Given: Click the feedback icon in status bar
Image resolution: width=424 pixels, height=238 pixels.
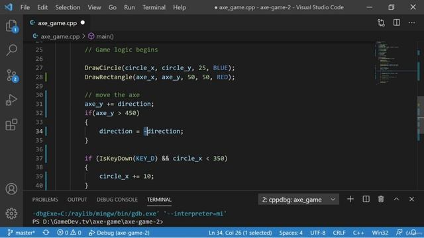Looking at the screenshot, I should pyautogui.click(x=399, y=232).
